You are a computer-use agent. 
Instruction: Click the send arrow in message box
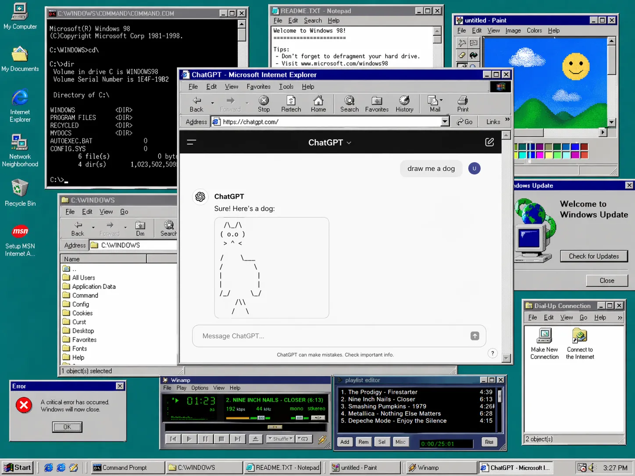pos(474,336)
